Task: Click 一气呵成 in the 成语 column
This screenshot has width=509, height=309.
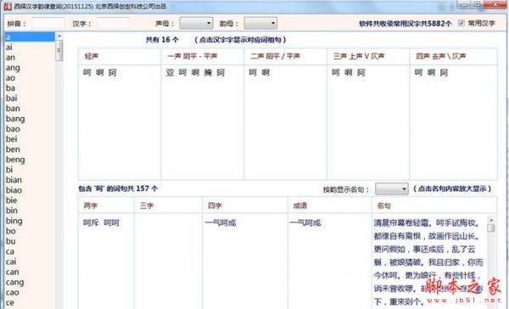Action: pos(305,223)
